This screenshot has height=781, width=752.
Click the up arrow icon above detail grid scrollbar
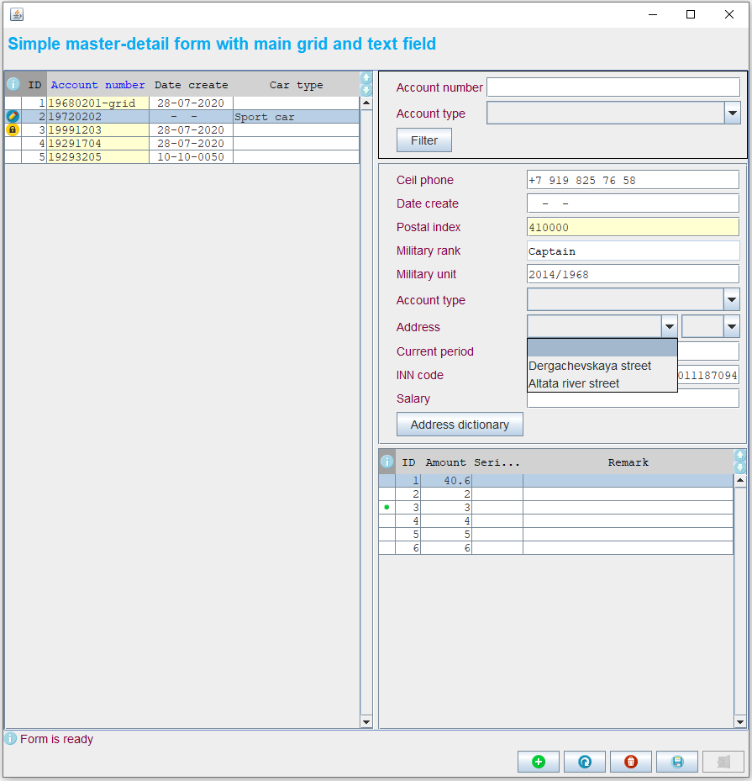[x=740, y=455]
